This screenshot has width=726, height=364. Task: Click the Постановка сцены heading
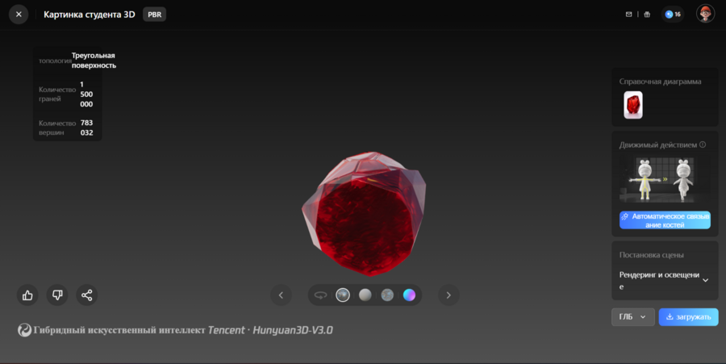click(x=652, y=255)
